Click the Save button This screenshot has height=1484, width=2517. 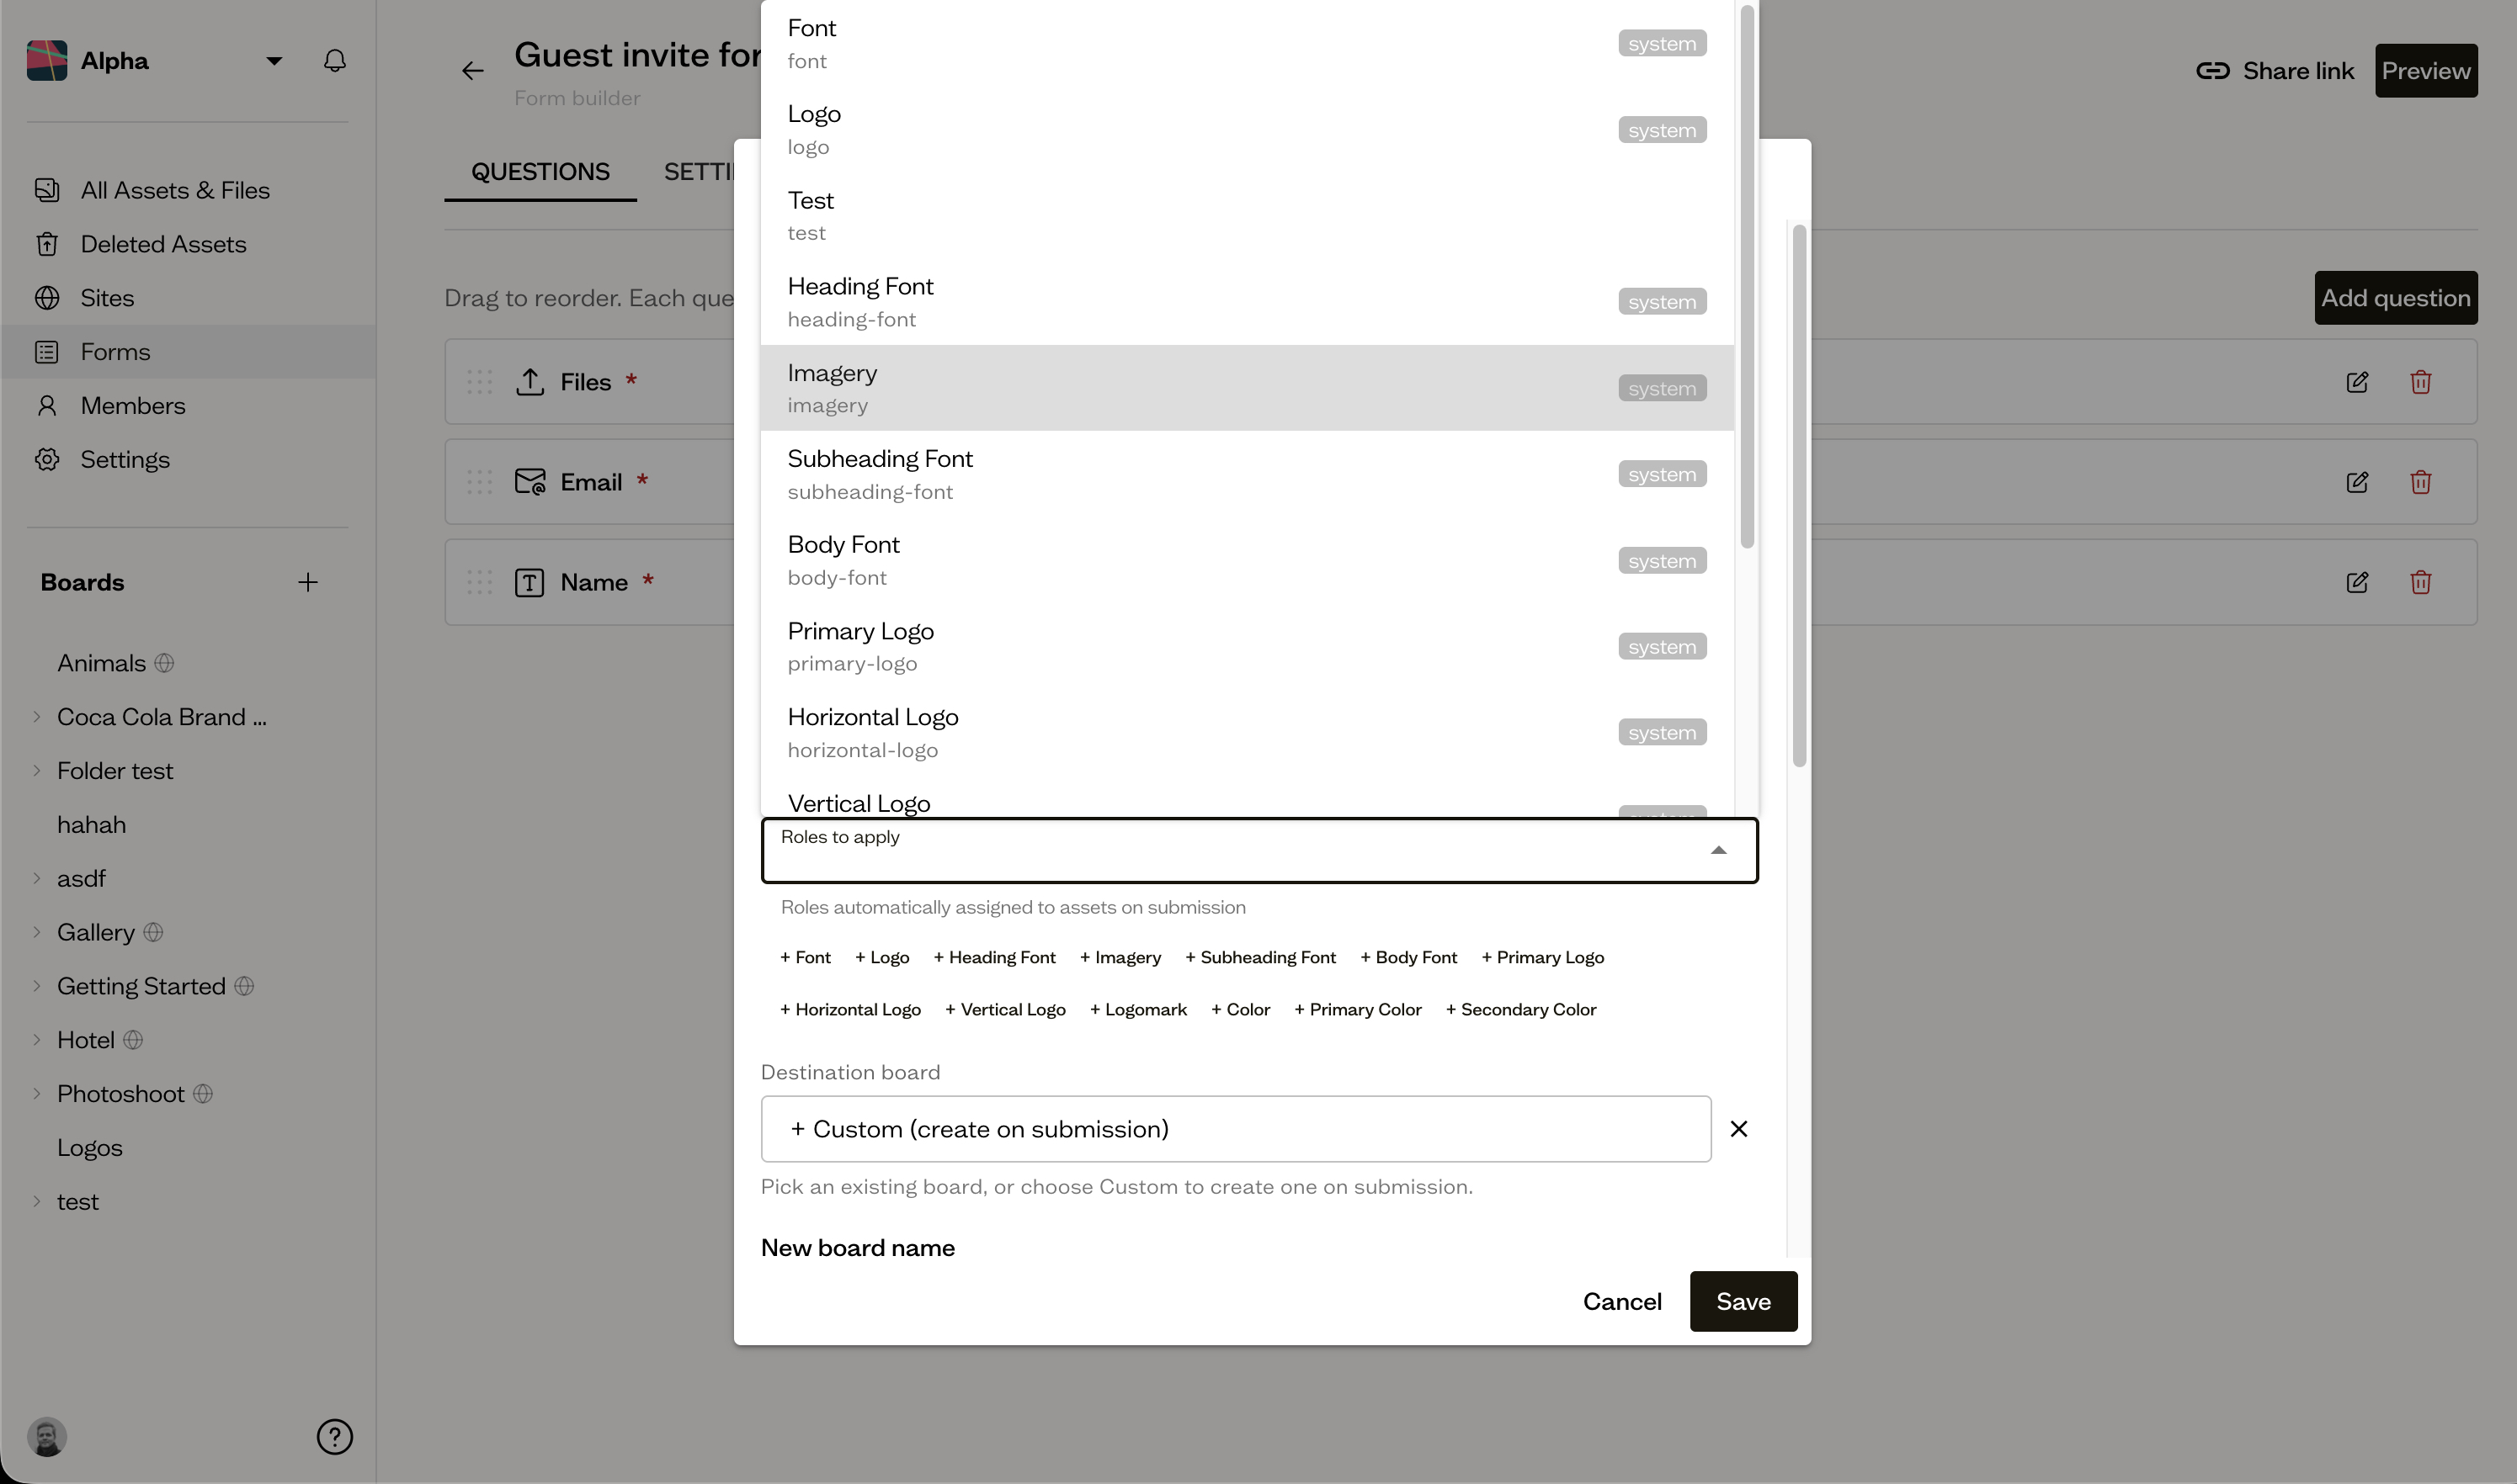[1743, 1301]
